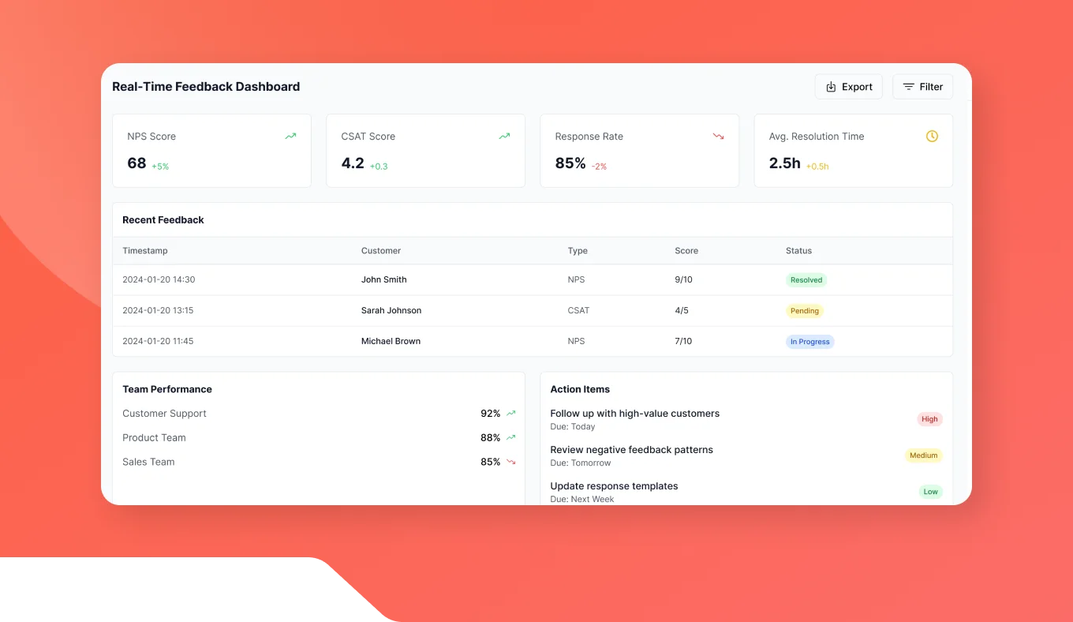Screen dimensions: 1073x622
Task: Click the In Progress status badge
Action: [x=809, y=342]
